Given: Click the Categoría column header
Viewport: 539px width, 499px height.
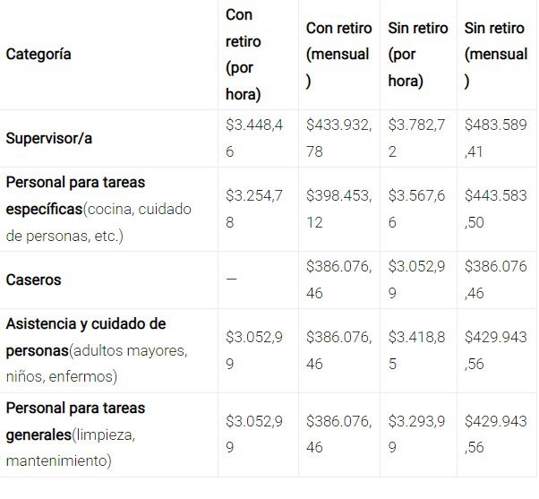Looking at the screenshot, I should click(x=38, y=54).
